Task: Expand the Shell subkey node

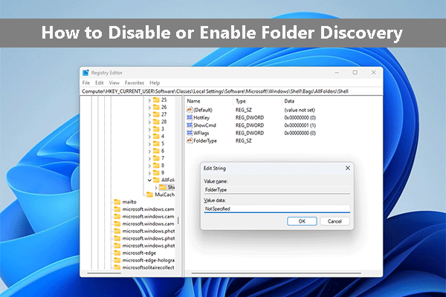Action: pos(156,188)
